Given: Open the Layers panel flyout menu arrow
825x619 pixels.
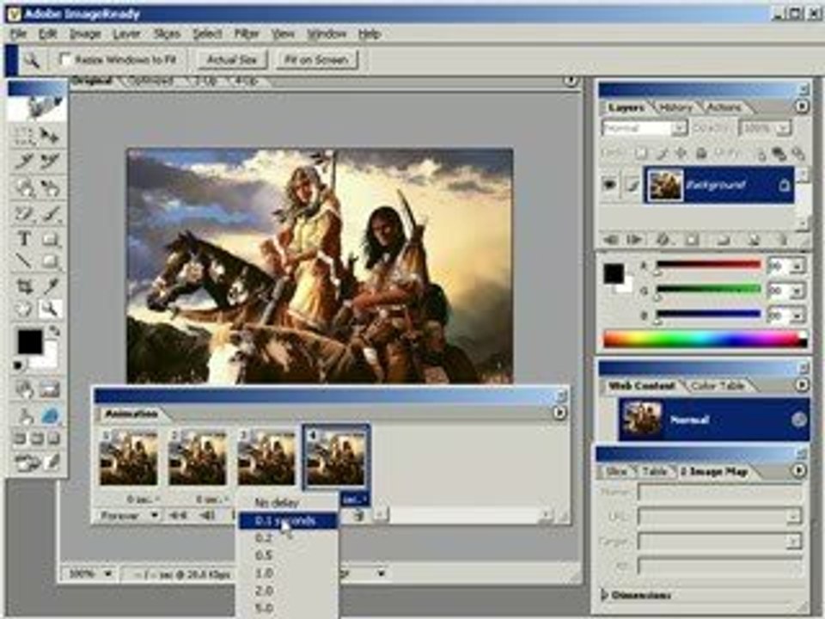Looking at the screenshot, I should pos(801,107).
